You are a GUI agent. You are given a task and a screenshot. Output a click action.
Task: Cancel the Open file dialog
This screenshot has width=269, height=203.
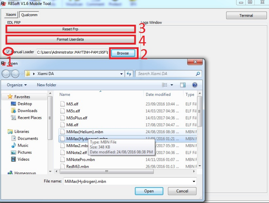(x=182, y=191)
